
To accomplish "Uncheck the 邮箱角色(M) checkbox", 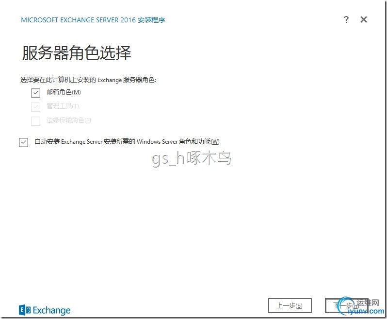I will click(x=35, y=93).
